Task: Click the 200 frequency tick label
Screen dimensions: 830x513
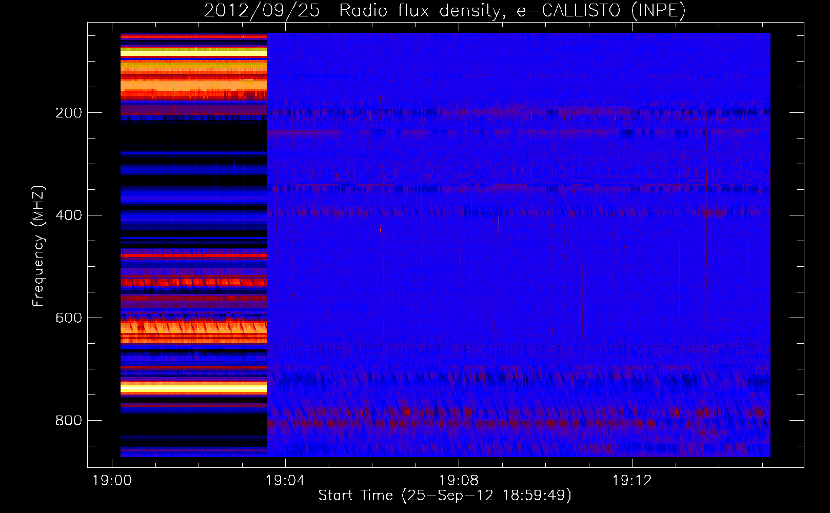Action: tap(69, 113)
